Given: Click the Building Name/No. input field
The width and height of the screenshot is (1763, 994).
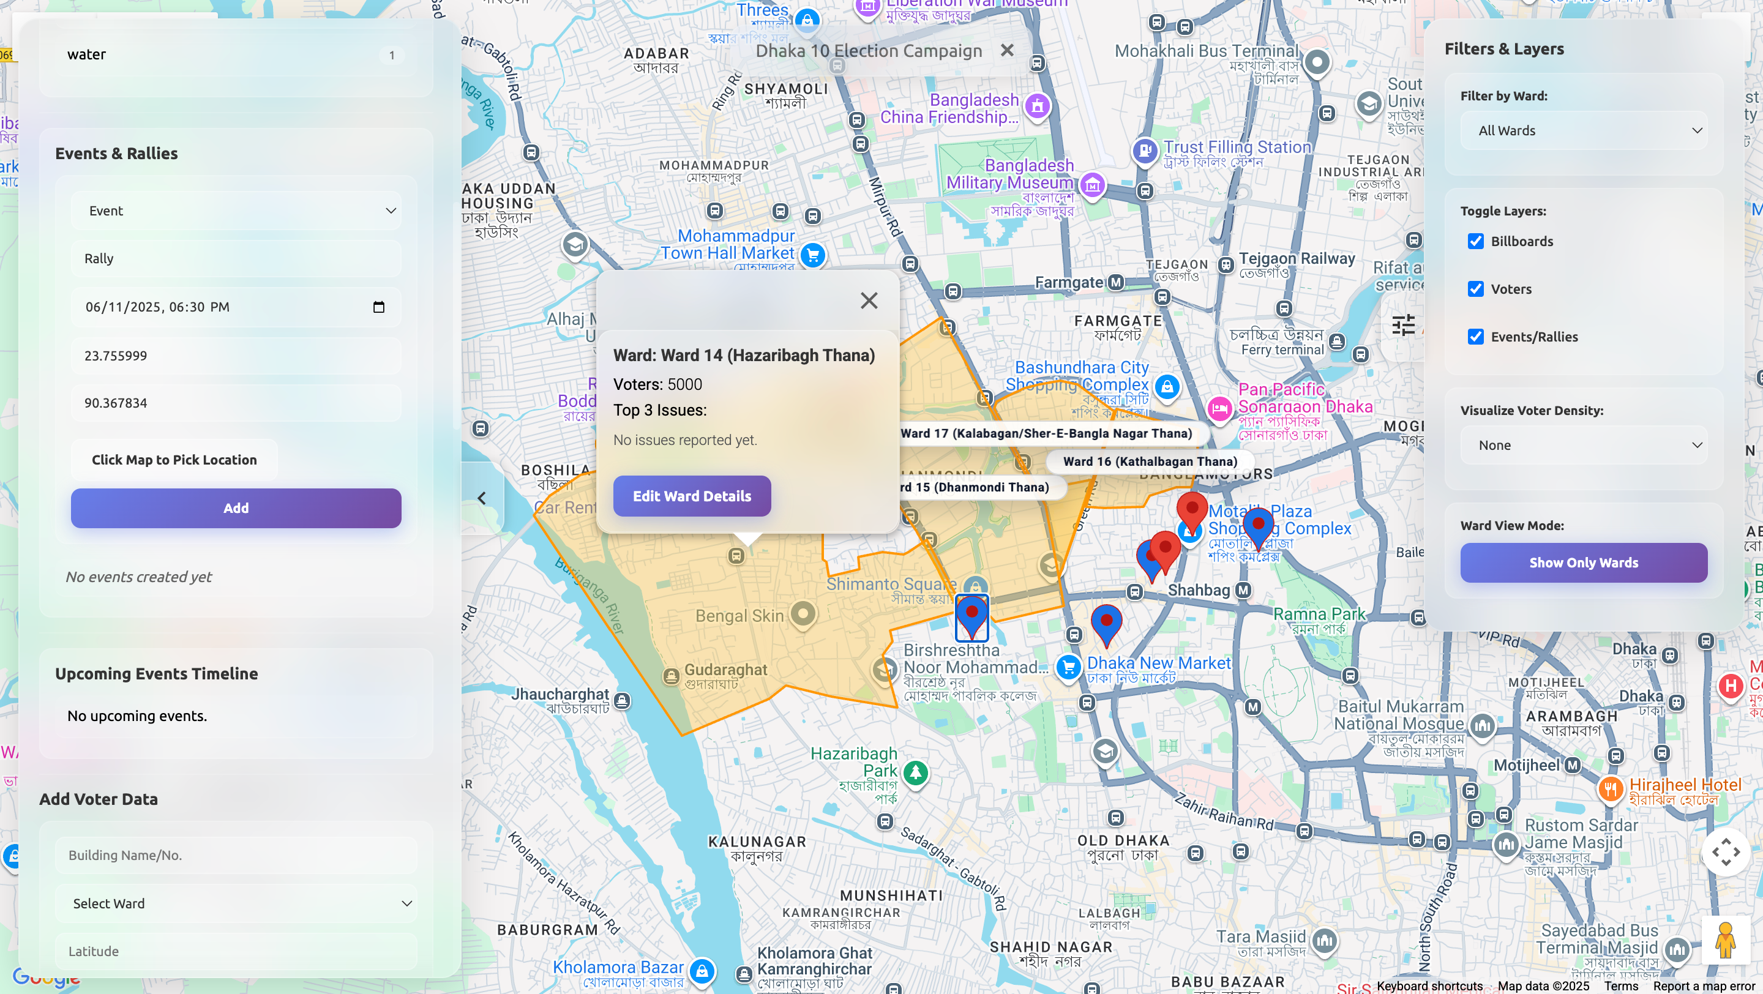Looking at the screenshot, I should tap(236, 855).
